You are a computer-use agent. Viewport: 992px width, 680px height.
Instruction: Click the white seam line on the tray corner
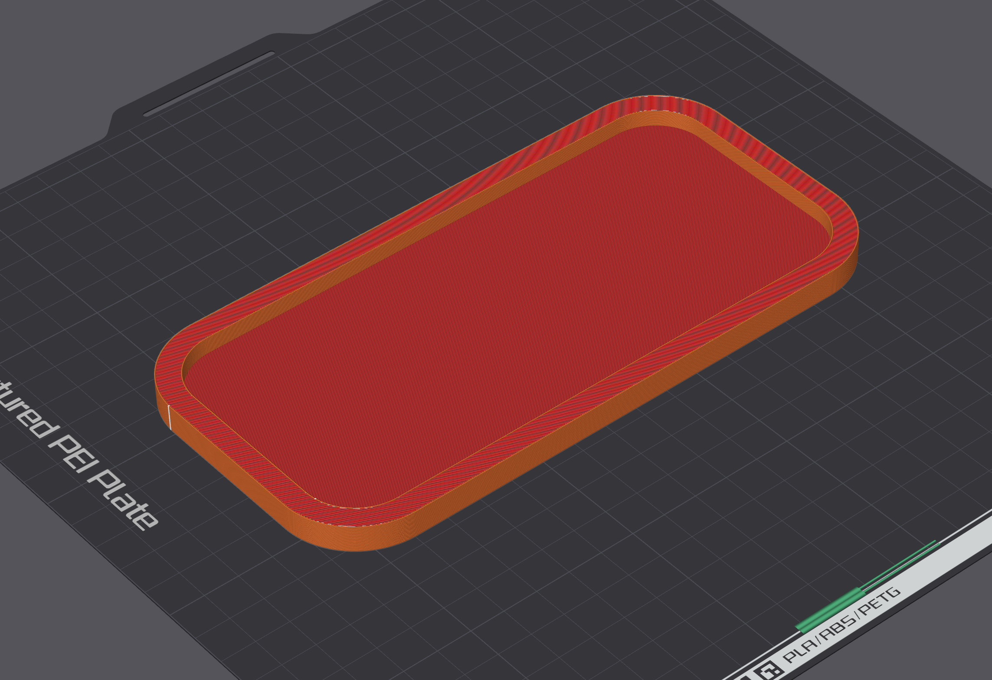pos(170,418)
